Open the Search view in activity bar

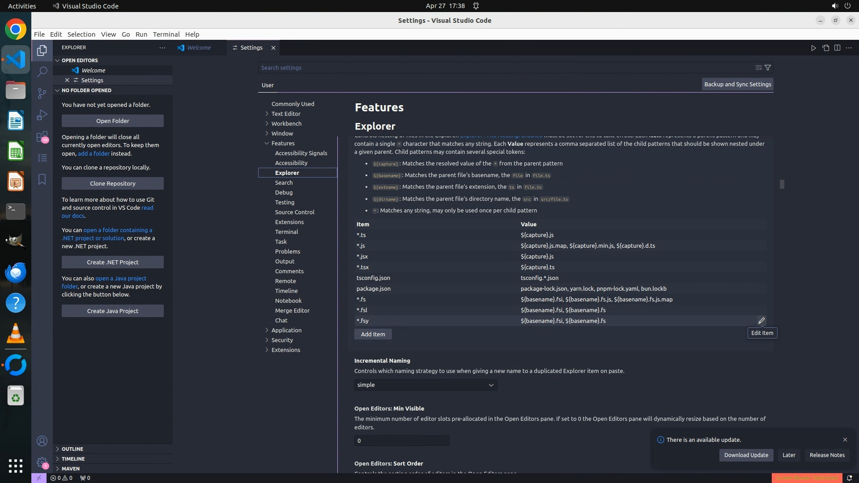42,72
